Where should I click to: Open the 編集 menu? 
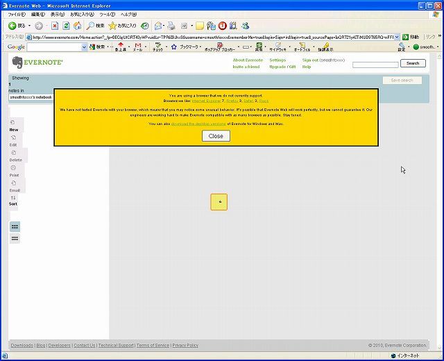tap(38, 15)
